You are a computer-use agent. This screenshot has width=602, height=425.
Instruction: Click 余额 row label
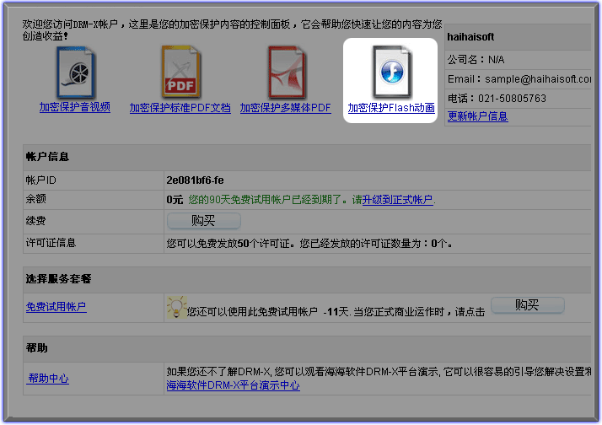tap(35, 199)
